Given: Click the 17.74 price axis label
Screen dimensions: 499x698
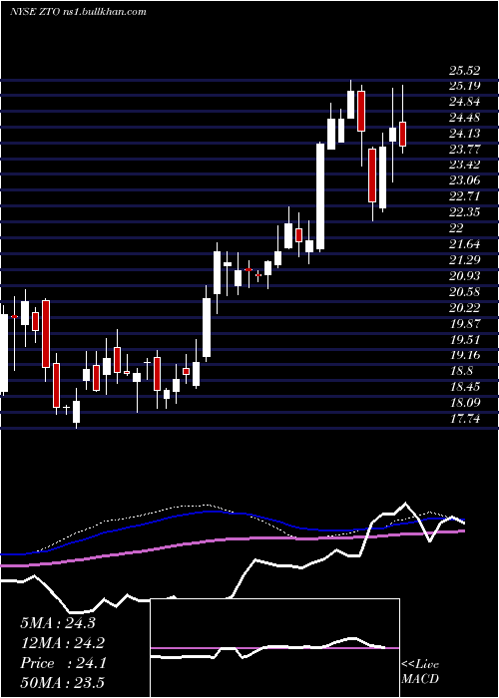Looking at the screenshot, I should 465,419.
